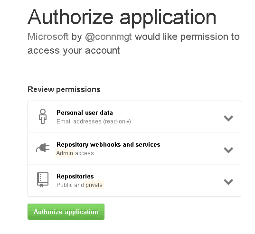Click the 'Public and' description text

(x=70, y=185)
